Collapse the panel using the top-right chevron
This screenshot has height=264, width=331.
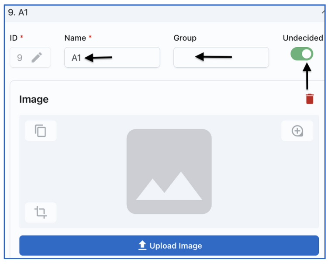tap(324, 12)
